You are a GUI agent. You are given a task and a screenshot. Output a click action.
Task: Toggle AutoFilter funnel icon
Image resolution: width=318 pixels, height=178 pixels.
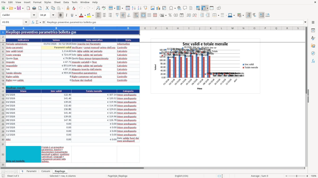(145, 8)
